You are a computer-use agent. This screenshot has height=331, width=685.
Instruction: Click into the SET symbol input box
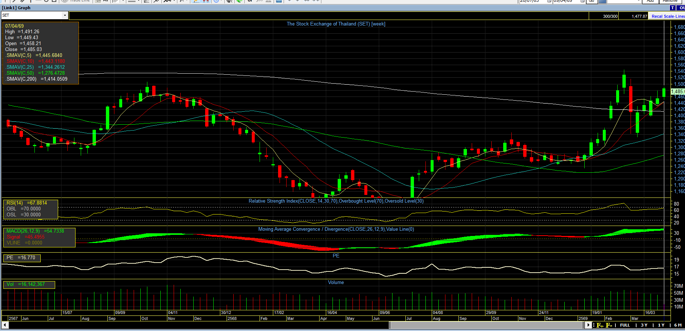pyautogui.click(x=32, y=16)
